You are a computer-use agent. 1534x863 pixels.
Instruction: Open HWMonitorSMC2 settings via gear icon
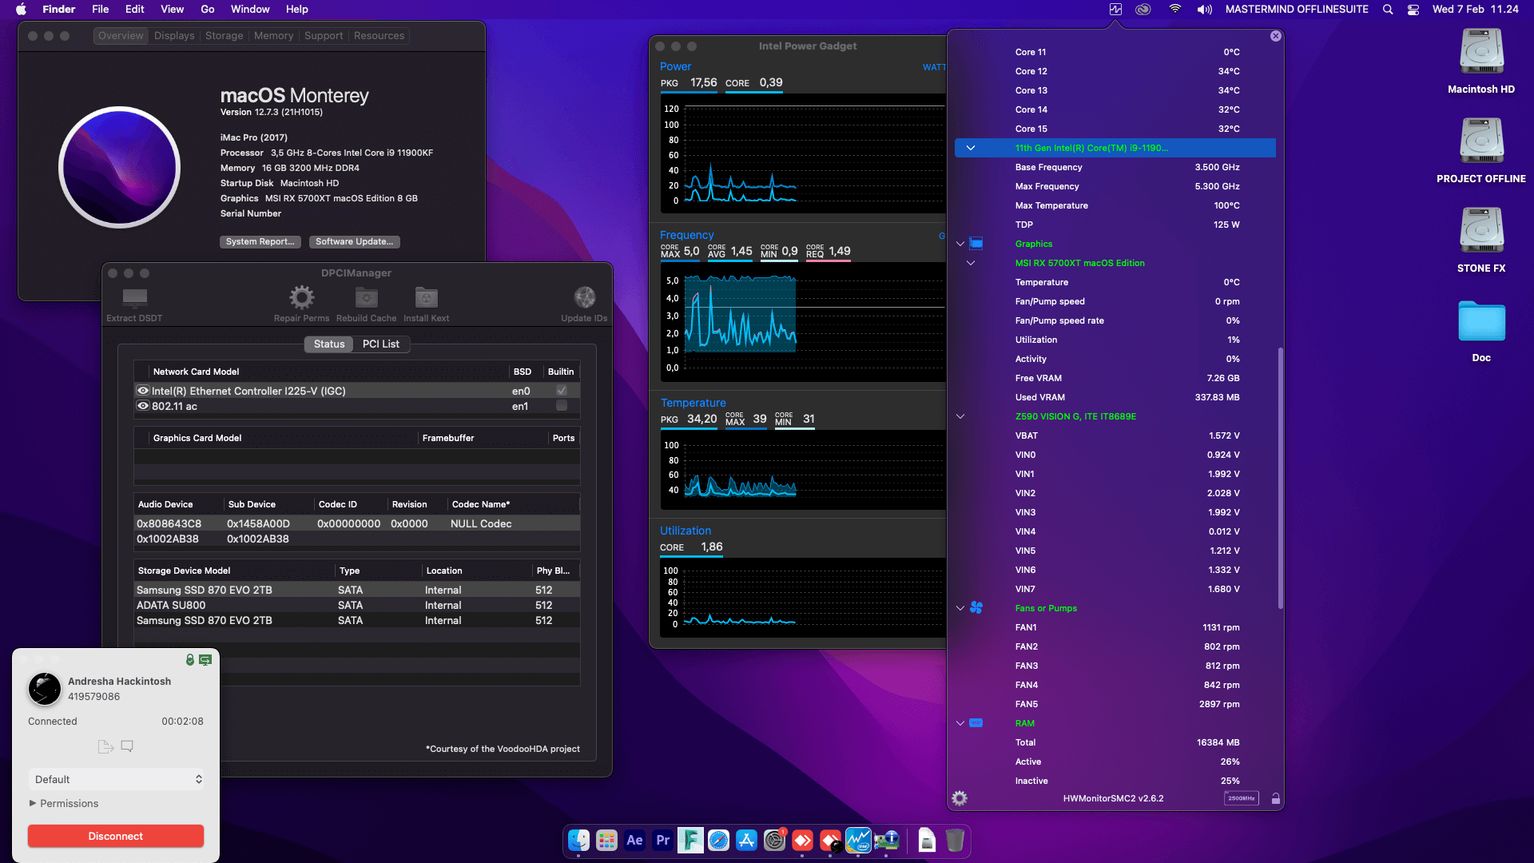[x=959, y=797]
